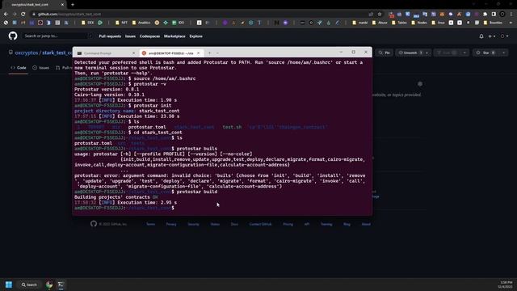Open the Terminal app in the taskbar
This screenshot has height=291, width=517.
(x=61, y=285)
